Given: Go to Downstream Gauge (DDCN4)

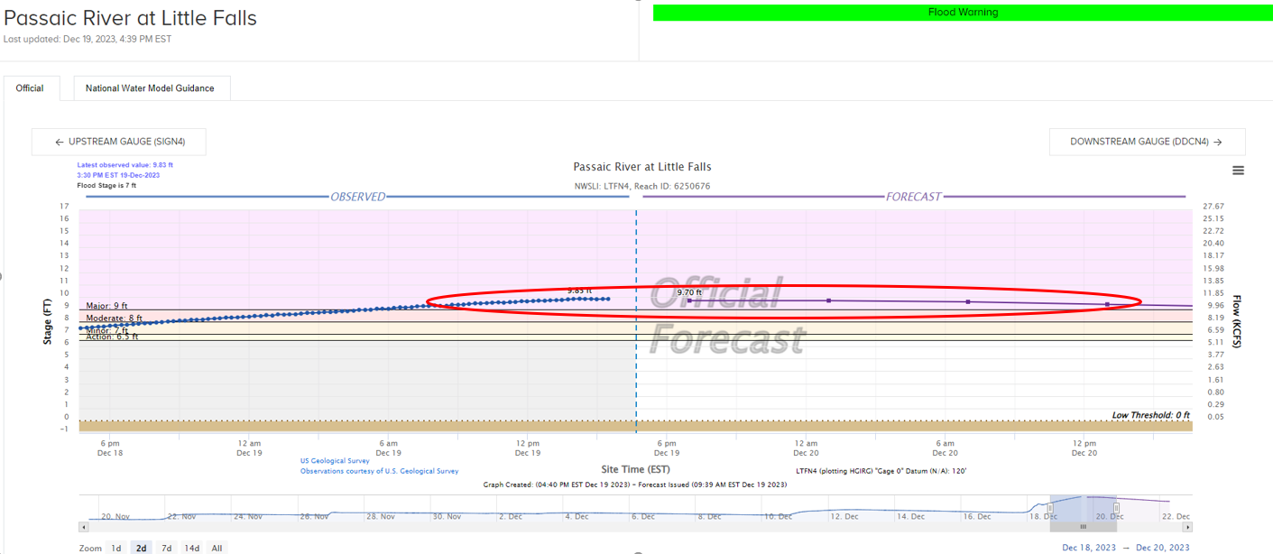Looking at the screenshot, I should (1147, 142).
